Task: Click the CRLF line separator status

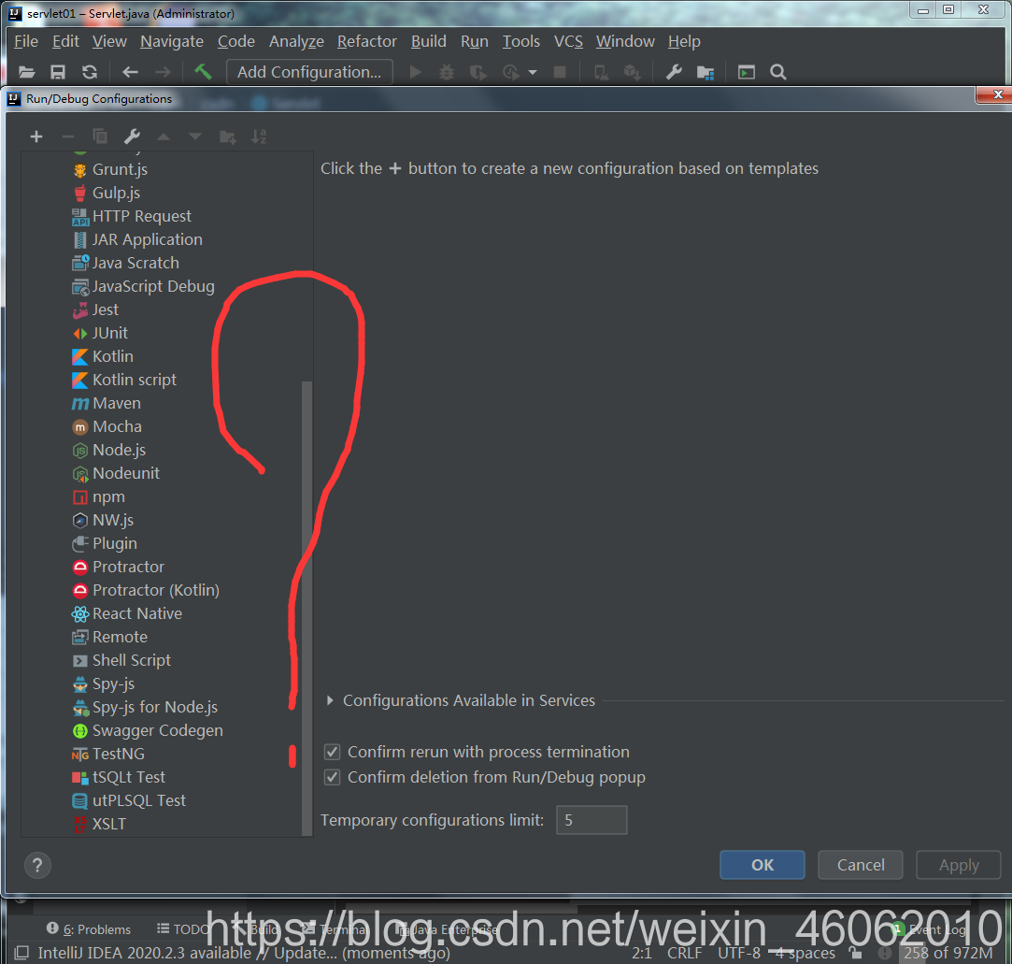Action: [684, 953]
